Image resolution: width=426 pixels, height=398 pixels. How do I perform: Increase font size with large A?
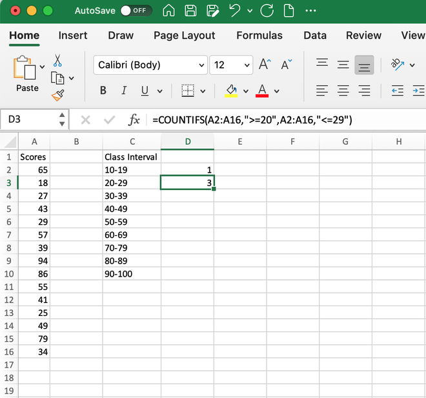(265, 65)
